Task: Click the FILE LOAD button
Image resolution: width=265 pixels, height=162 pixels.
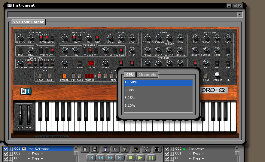Action: click(x=40, y=76)
